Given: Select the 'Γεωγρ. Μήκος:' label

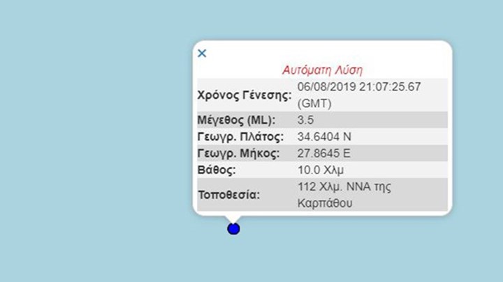Looking at the screenshot, I should click(238, 153).
